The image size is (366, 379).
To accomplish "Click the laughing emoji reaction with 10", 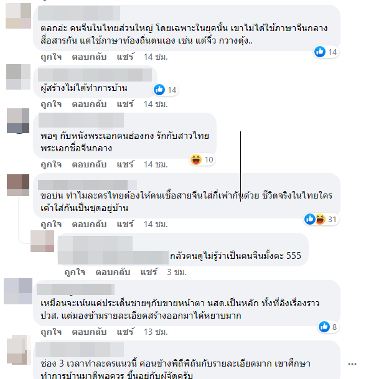I will tap(196, 159).
